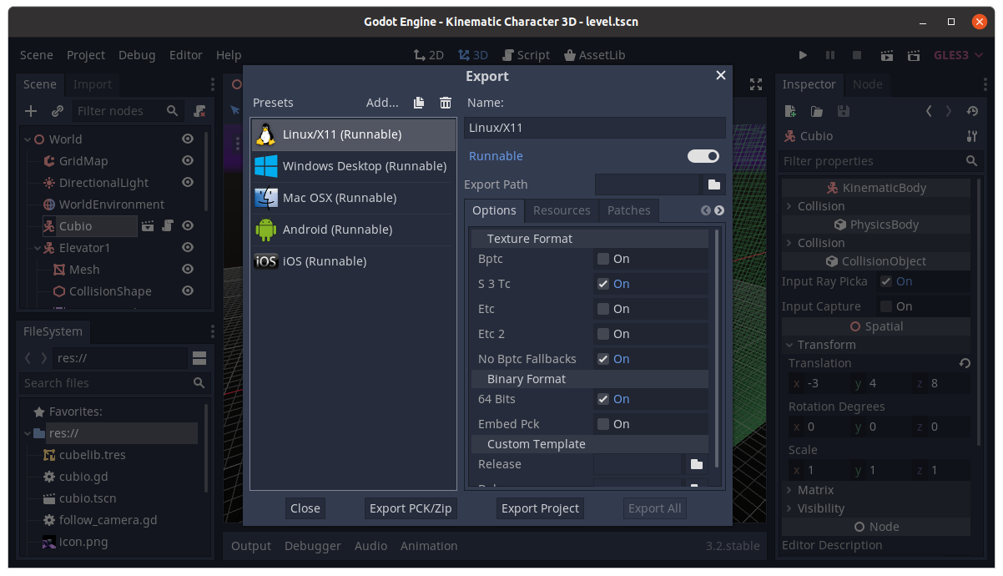Play the edited scene clapperboard icon
This screenshot has width=1003, height=576.
(887, 55)
